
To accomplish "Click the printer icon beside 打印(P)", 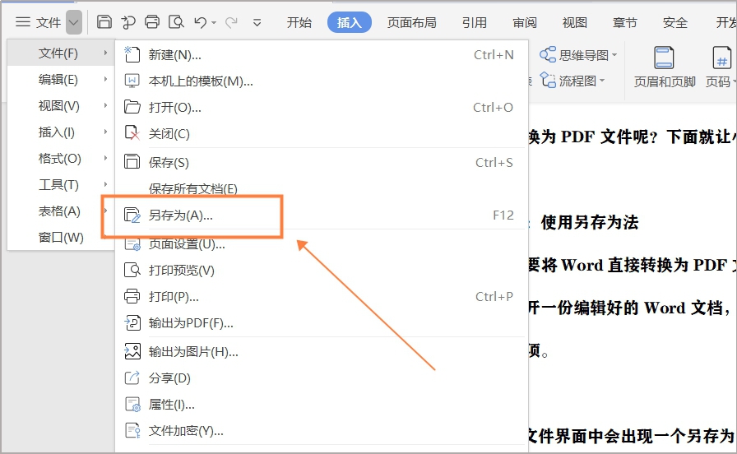I will click(x=132, y=296).
